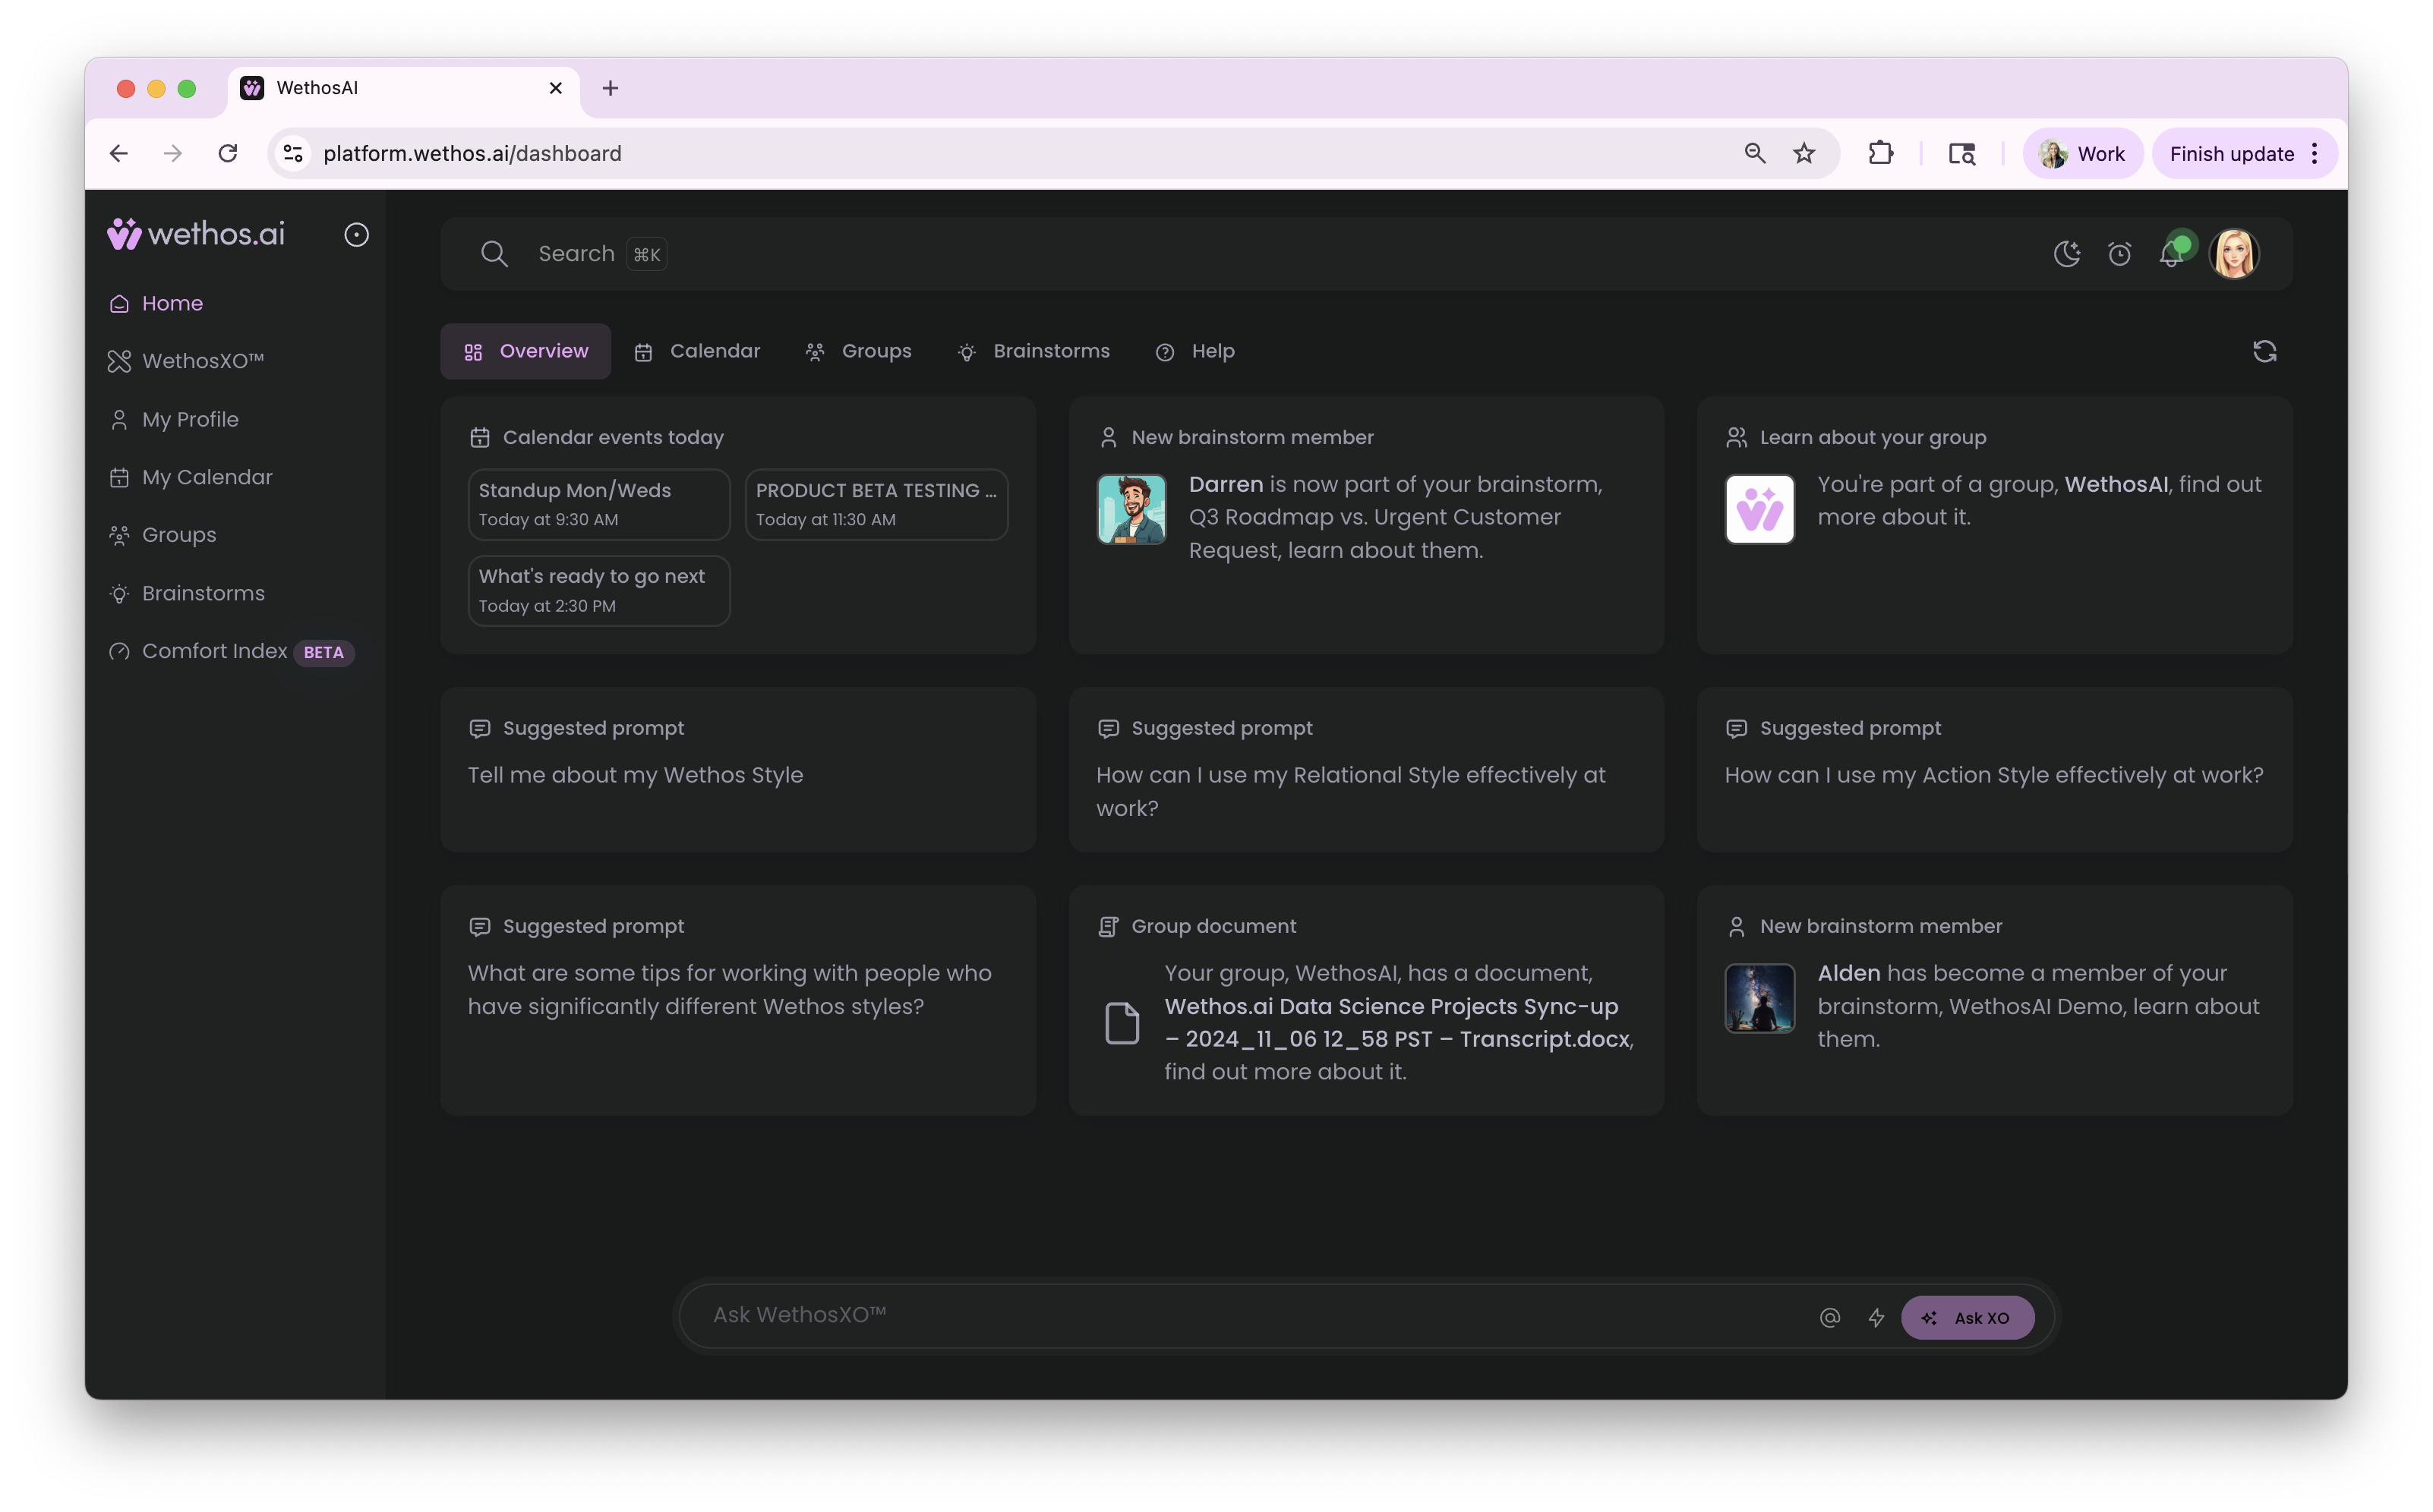Click Finish update button
Viewport: 2433px width, 1512px height.
tap(2231, 153)
